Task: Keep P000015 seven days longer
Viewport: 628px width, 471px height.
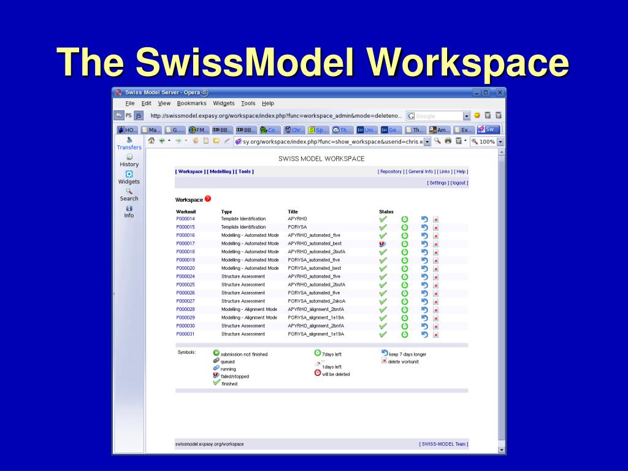Action: point(424,228)
